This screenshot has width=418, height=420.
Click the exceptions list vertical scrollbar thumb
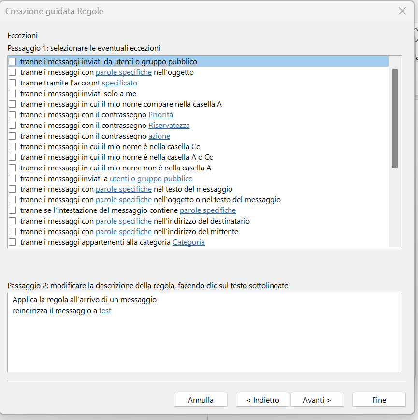(x=395, y=118)
